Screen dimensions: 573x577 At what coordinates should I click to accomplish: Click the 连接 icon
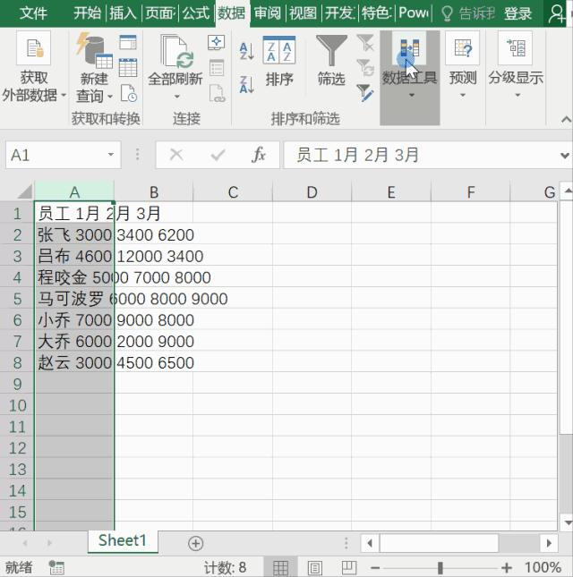217,43
